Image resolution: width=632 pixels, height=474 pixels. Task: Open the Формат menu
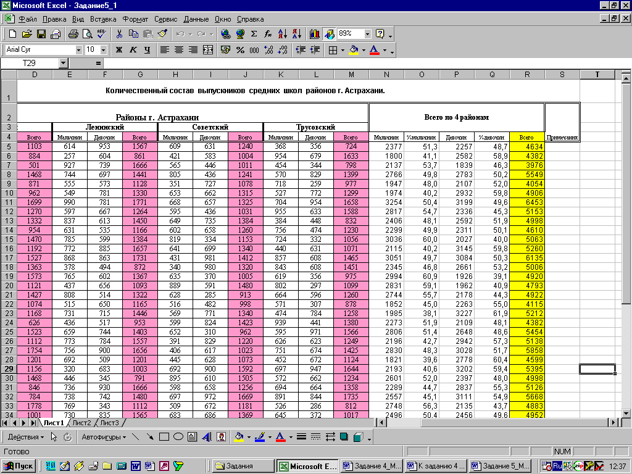point(135,19)
